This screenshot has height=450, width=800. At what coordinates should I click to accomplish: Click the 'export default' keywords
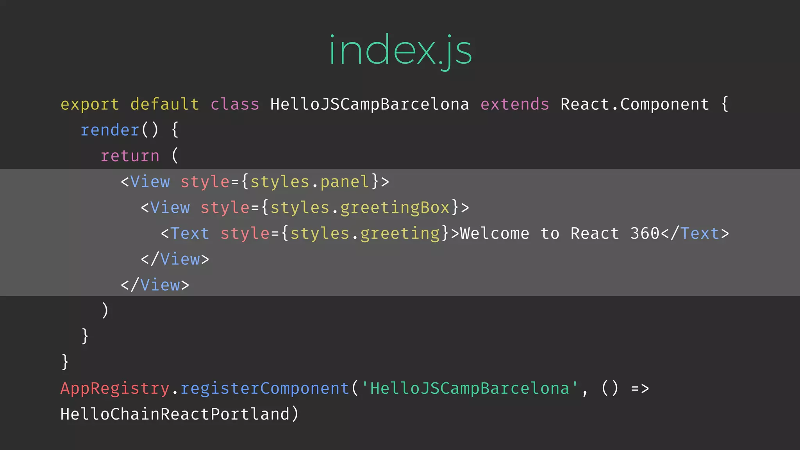(130, 105)
